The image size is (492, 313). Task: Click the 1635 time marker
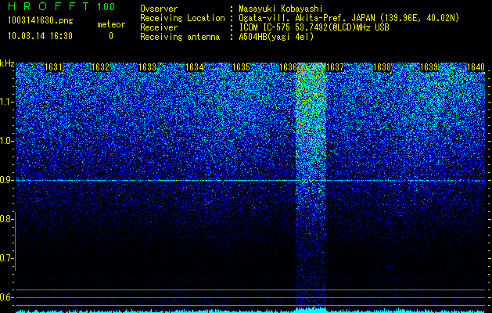tap(241, 67)
